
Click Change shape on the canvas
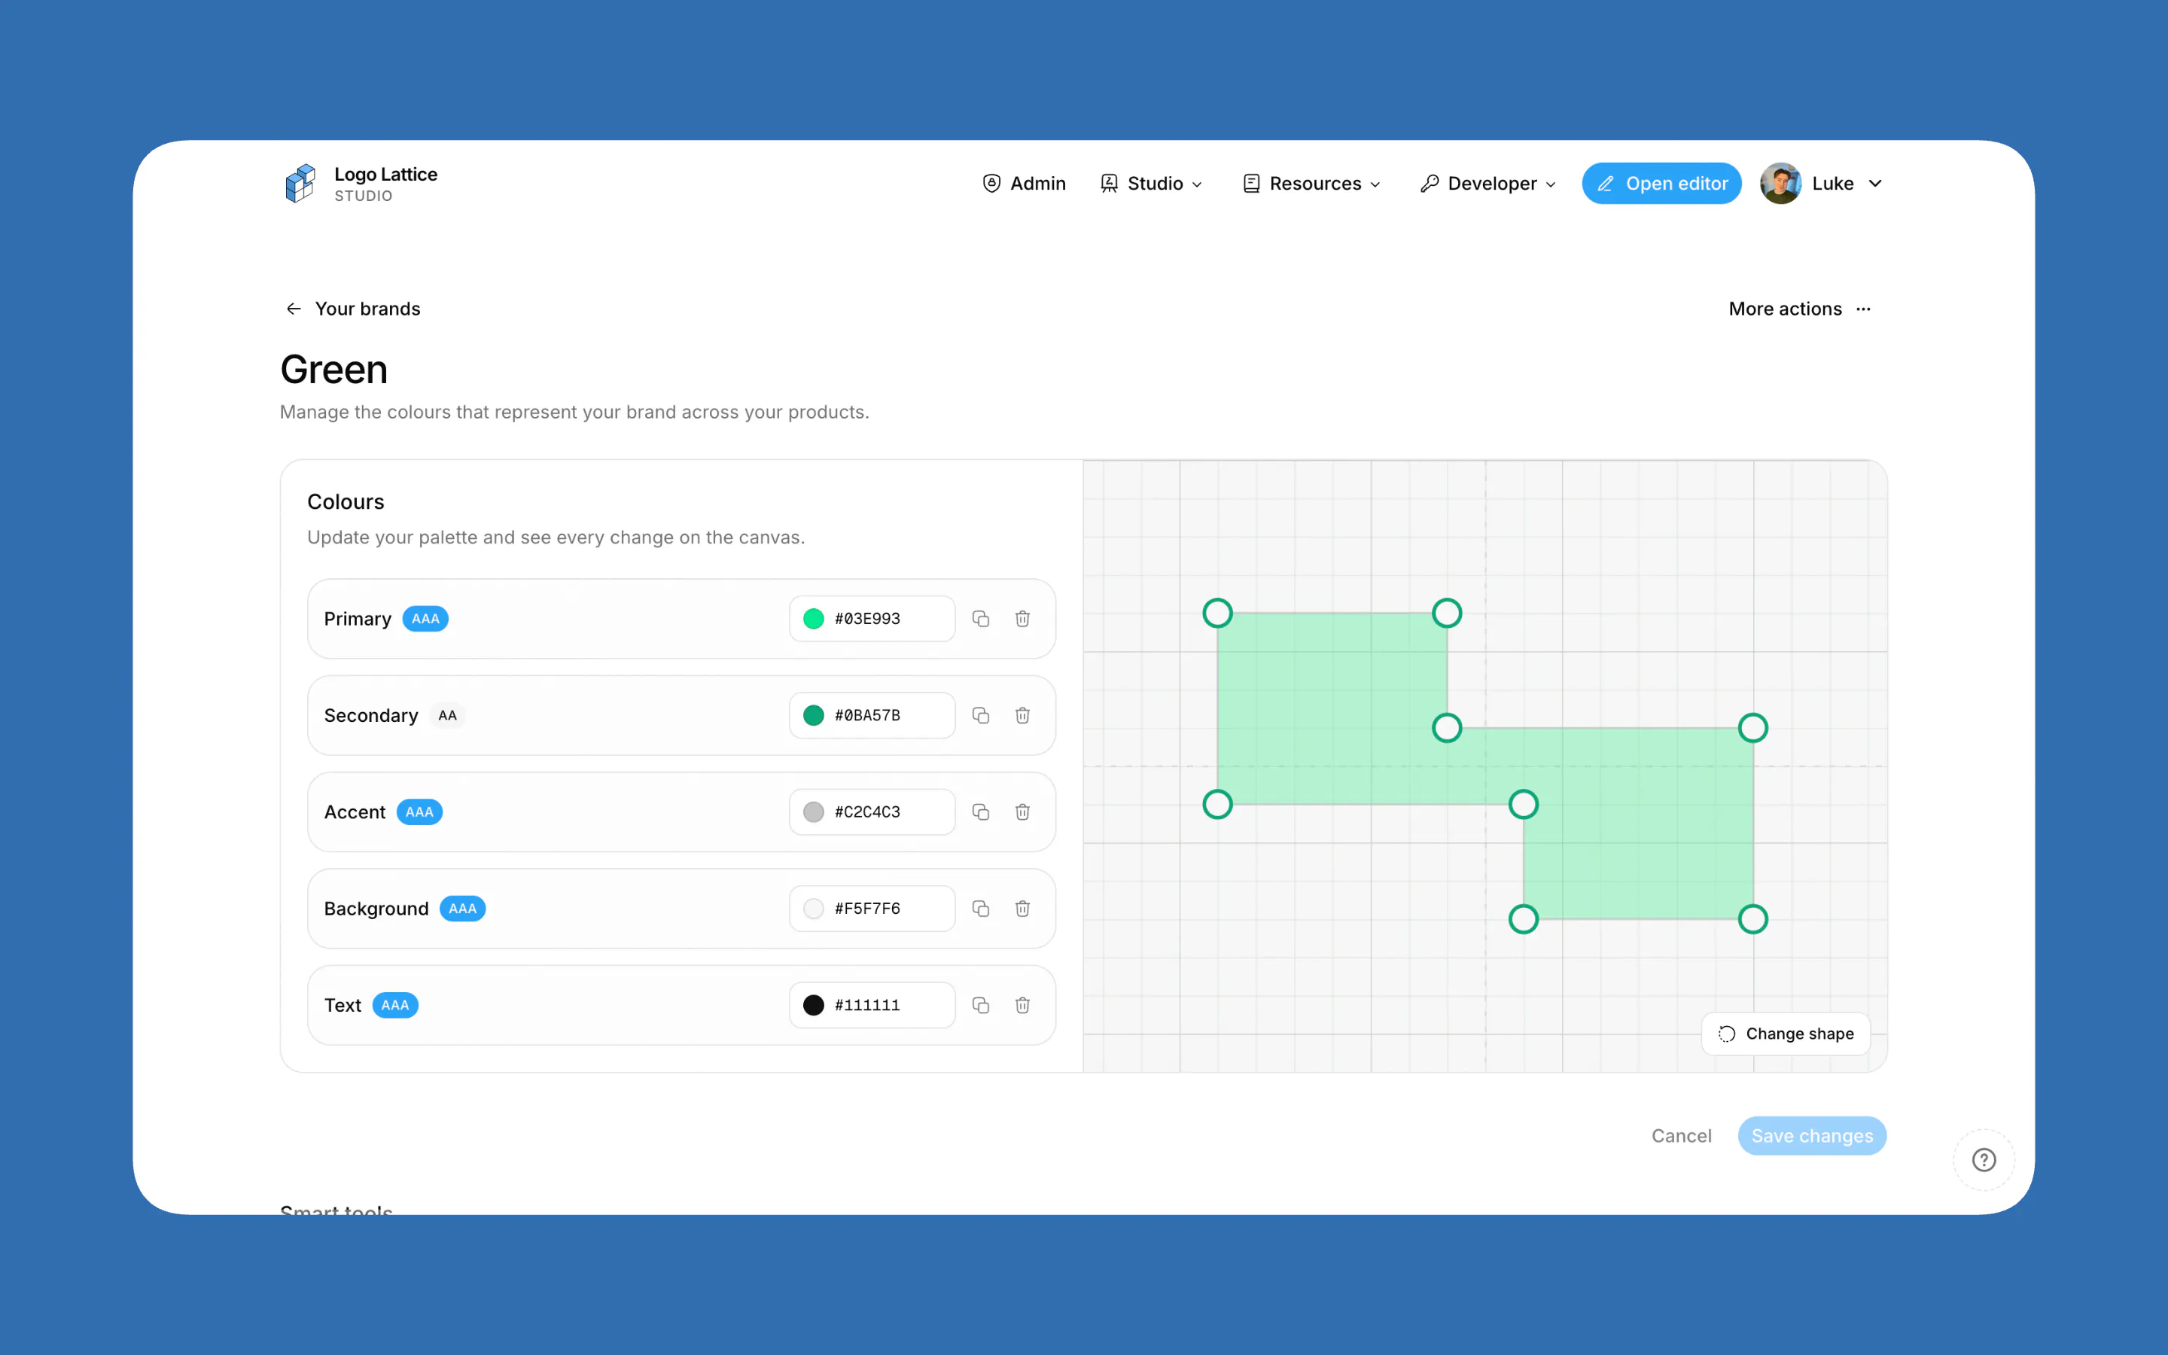click(1786, 1034)
